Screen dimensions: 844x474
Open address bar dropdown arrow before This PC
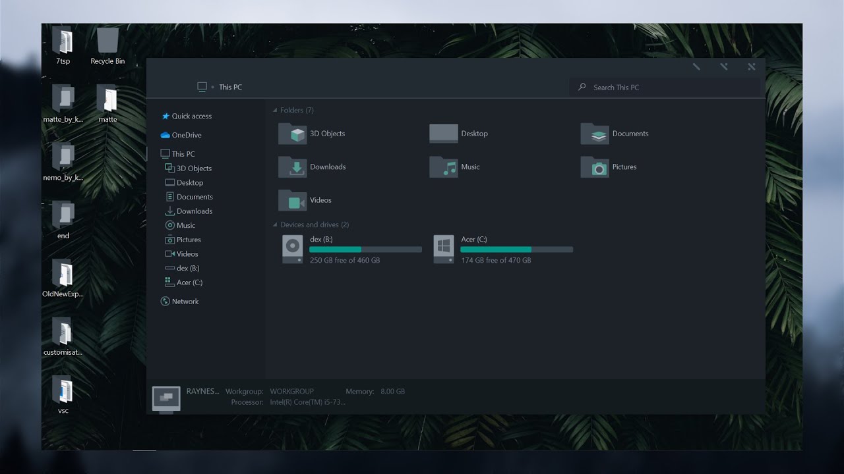coord(213,87)
